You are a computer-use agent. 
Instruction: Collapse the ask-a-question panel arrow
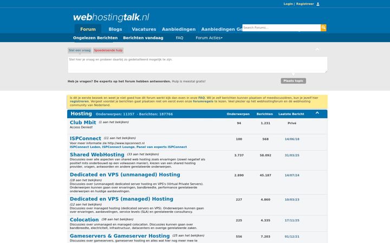317,49
